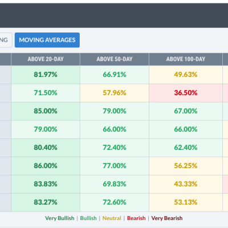Click the 66.00% cell under Above 100-Day
This screenshot has width=228, height=228.
tap(186, 129)
